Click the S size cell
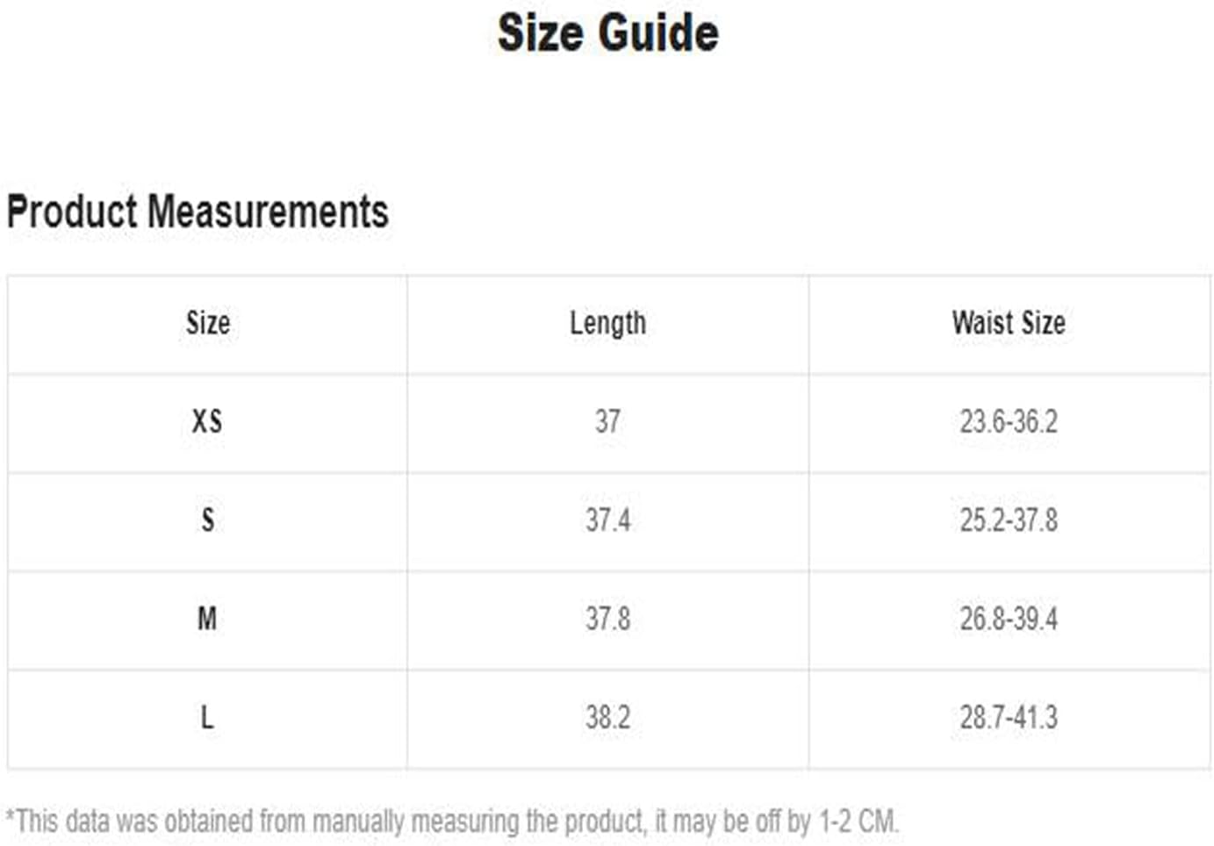The width and height of the screenshot is (1214, 846). (x=208, y=520)
